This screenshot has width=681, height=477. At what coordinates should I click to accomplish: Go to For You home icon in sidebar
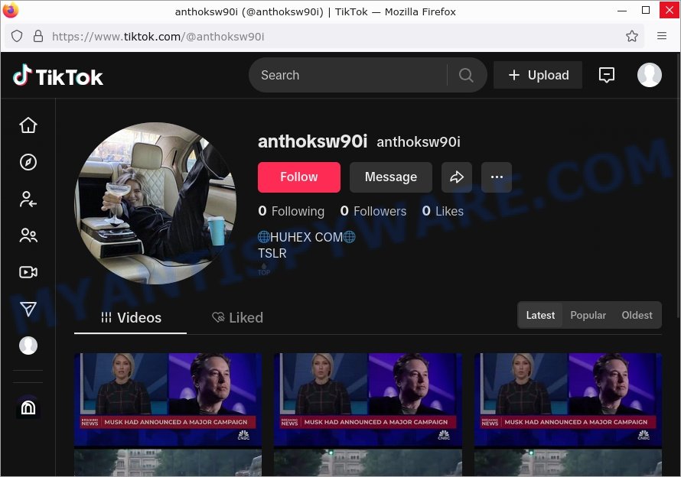(28, 125)
